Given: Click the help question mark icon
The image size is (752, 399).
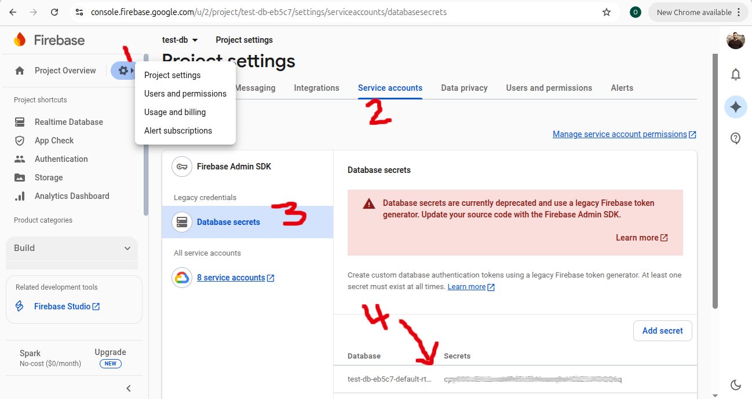Looking at the screenshot, I should coord(736,138).
